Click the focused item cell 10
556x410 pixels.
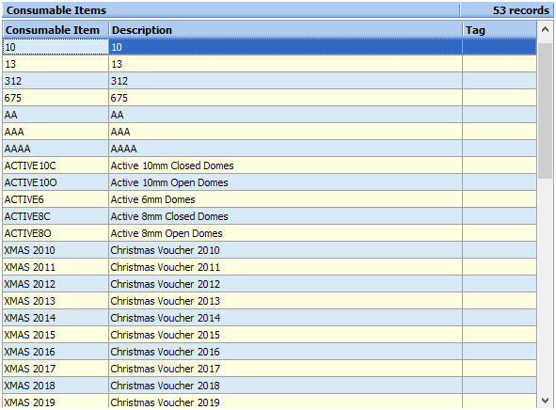coord(56,47)
